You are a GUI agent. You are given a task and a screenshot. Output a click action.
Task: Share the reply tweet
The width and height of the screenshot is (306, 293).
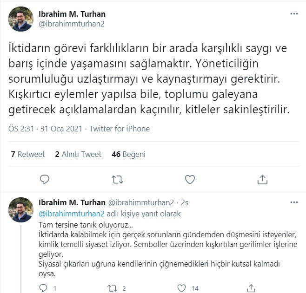251,288
